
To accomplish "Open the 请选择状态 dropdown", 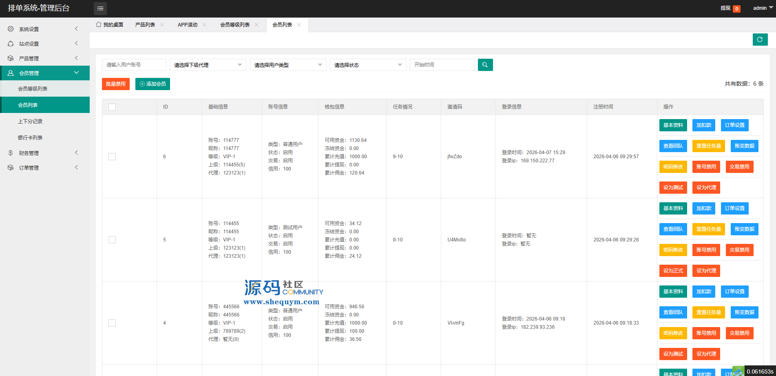I will coord(368,65).
